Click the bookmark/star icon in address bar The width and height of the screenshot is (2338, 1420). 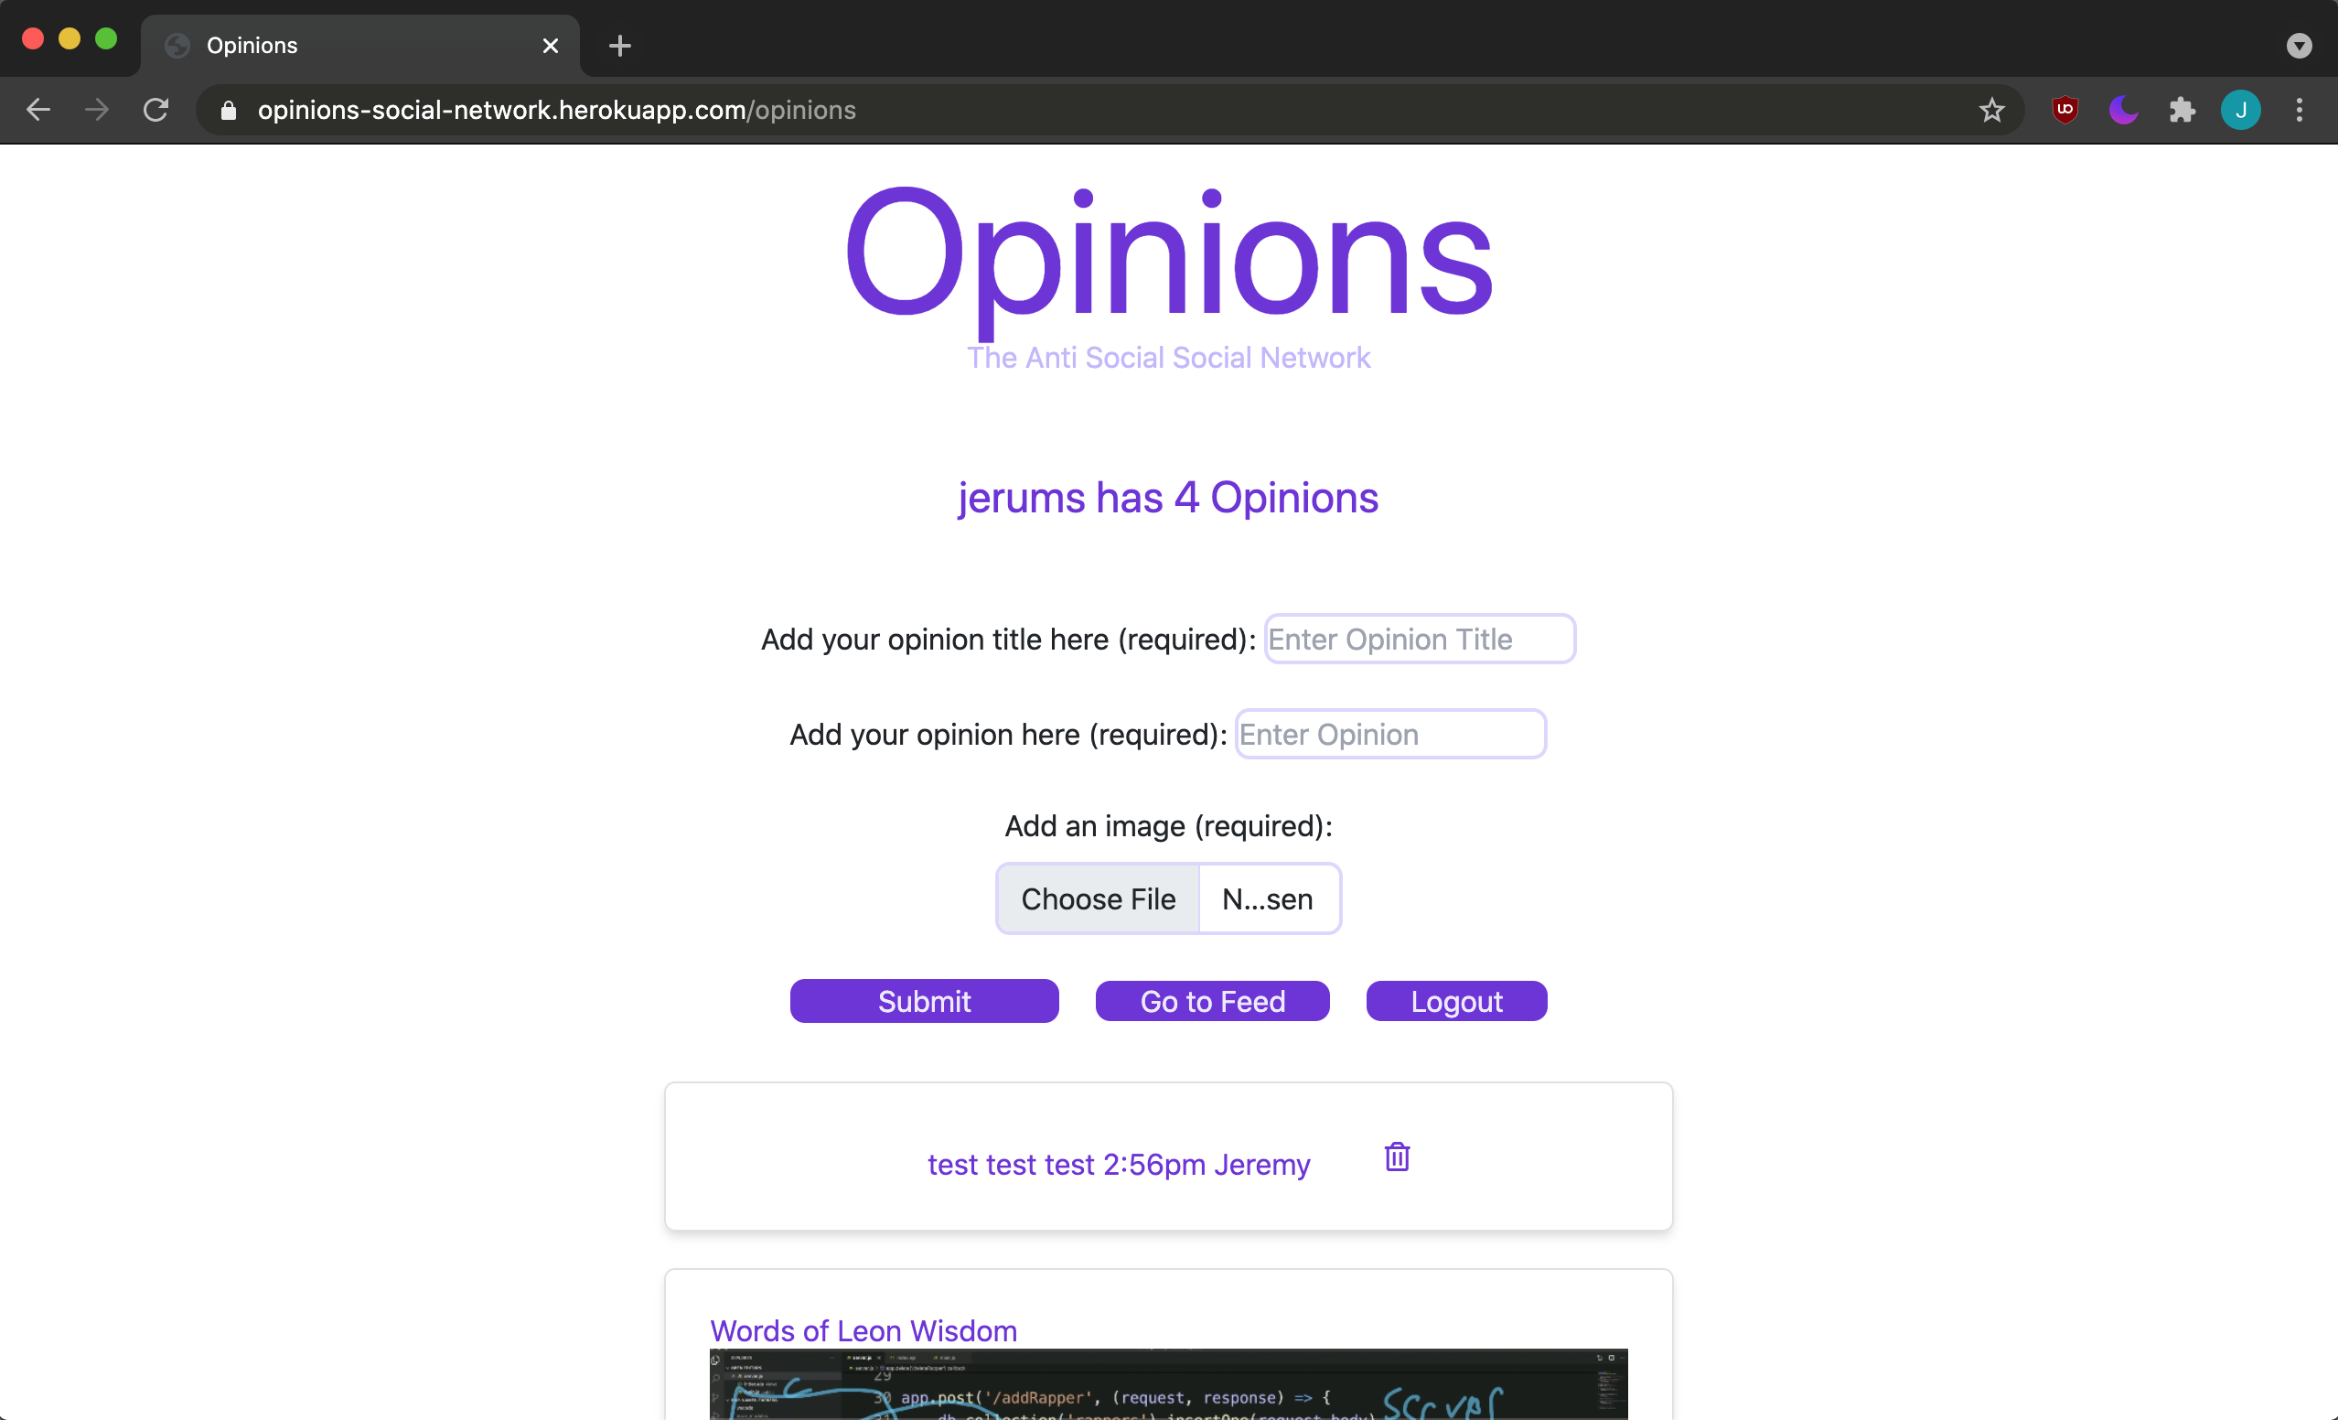point(1990,111)
